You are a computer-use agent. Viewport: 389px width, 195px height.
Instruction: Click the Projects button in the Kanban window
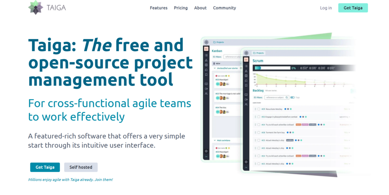click(218, 42)
